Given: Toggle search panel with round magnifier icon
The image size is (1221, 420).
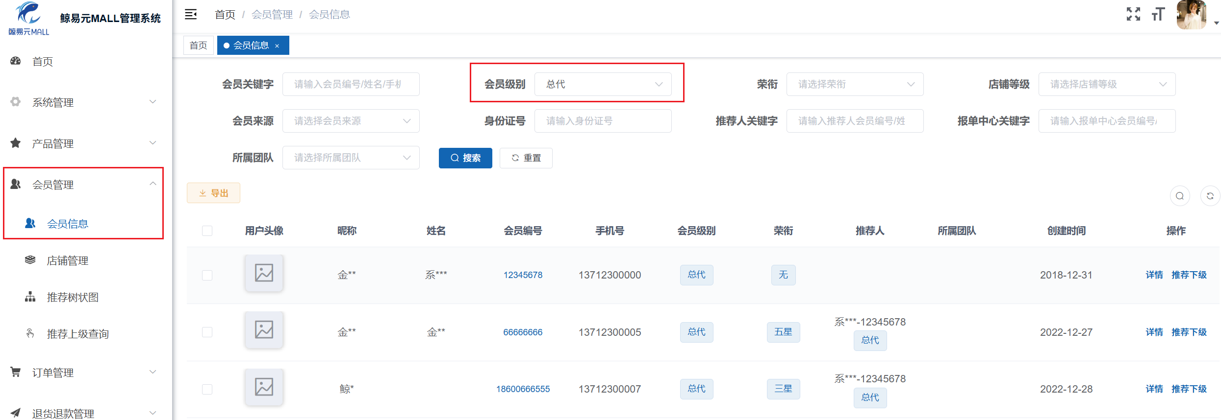Looking at the screenshot, I should click(1180, 196).
